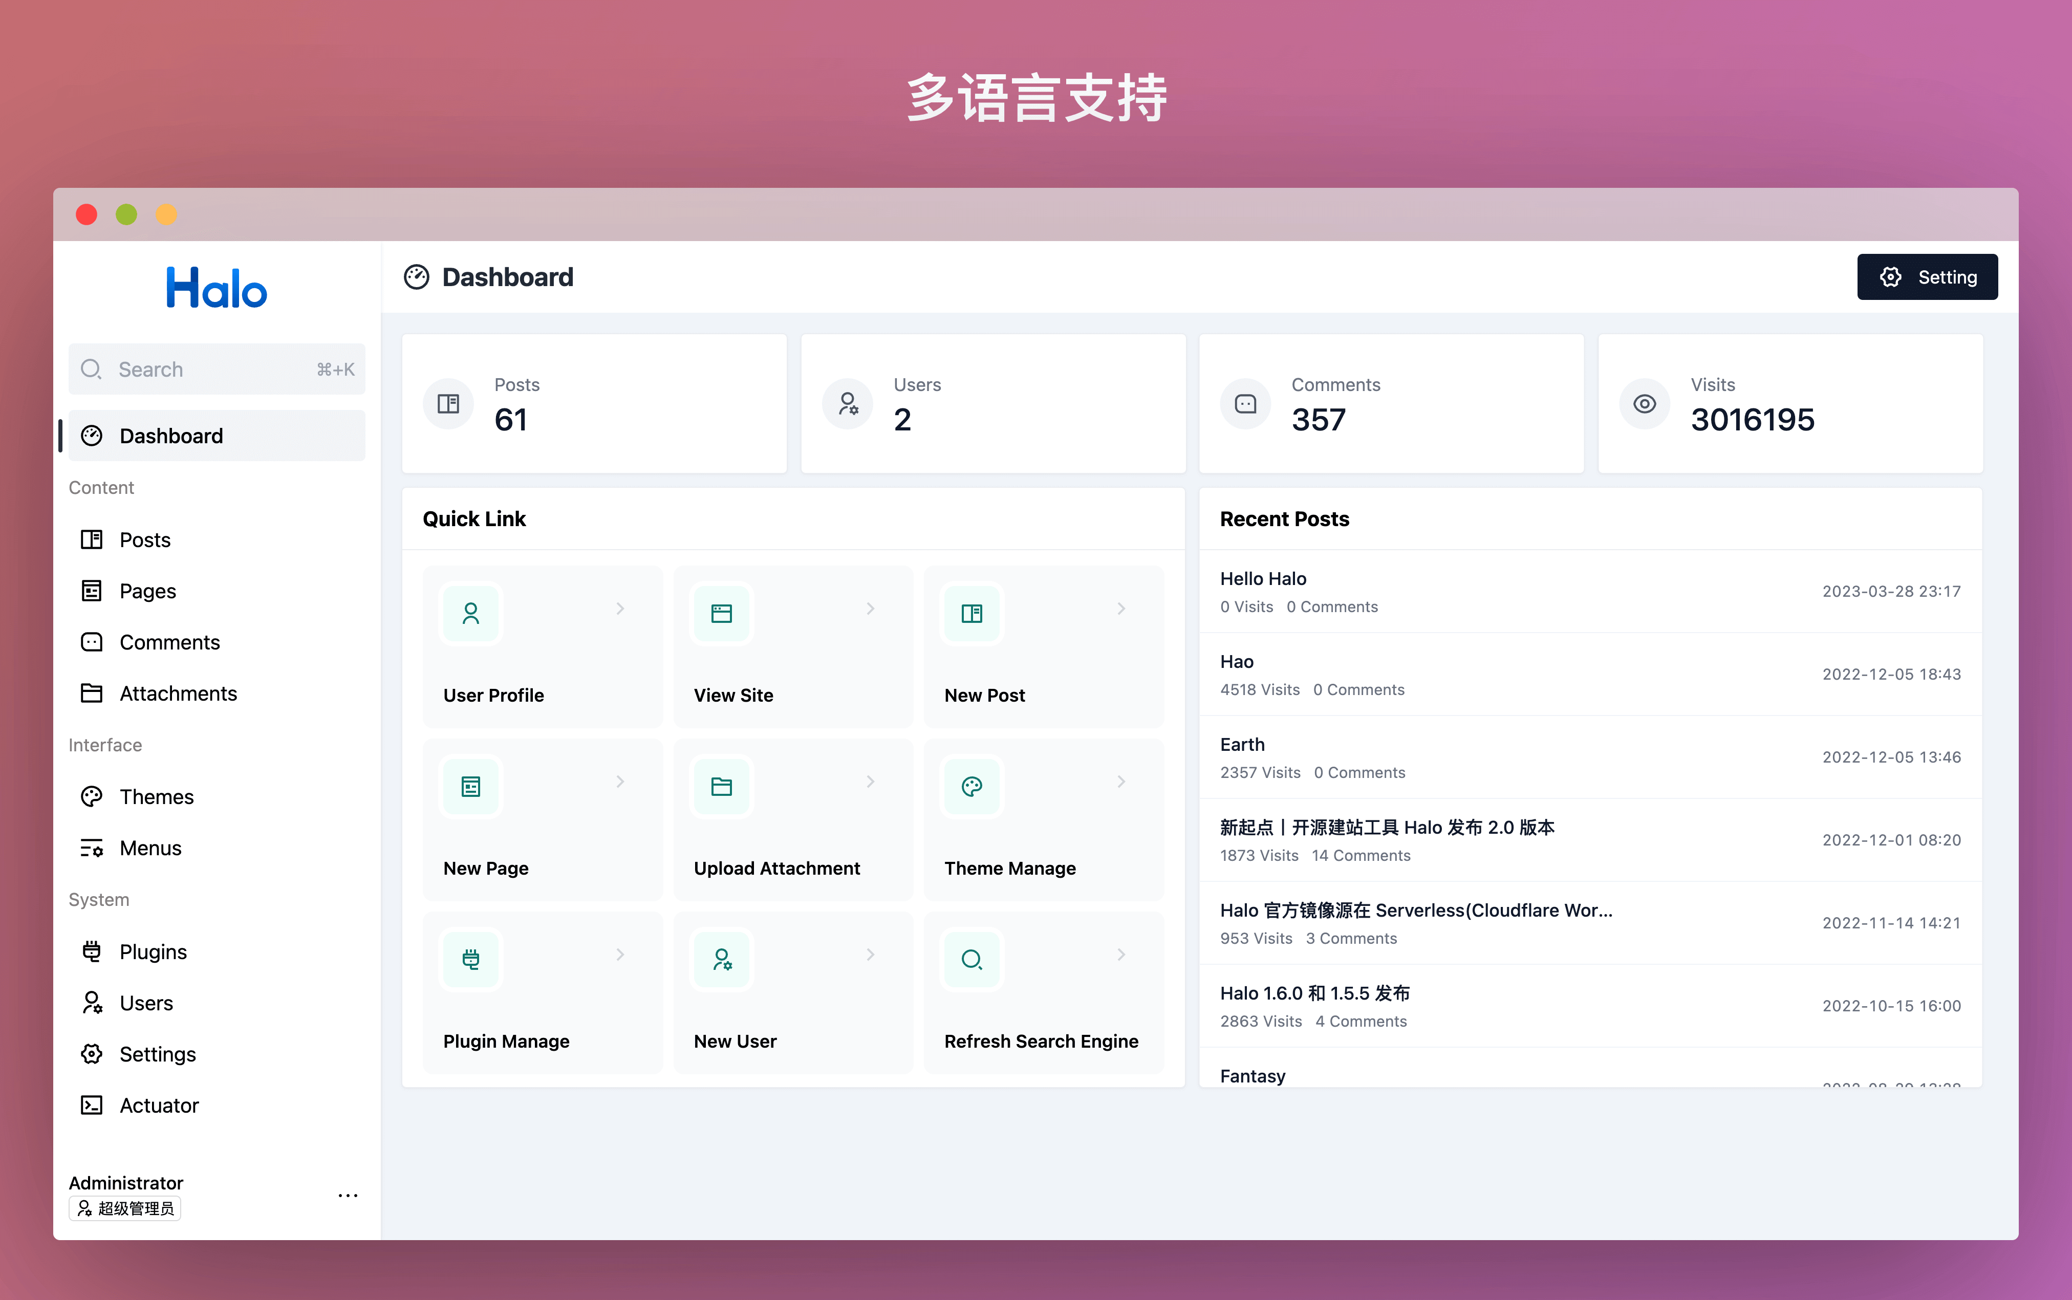
Task: Click the chevron on New Page card
Action: click(x=620, y=782)
